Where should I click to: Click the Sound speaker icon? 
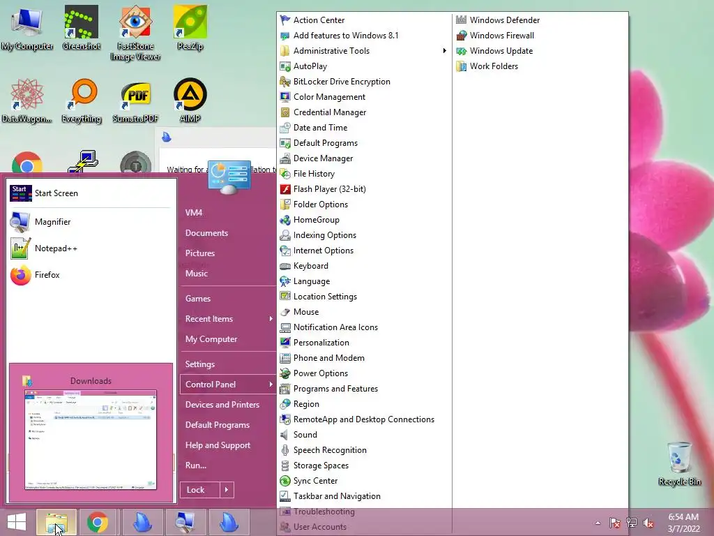(x=285, y=434)
